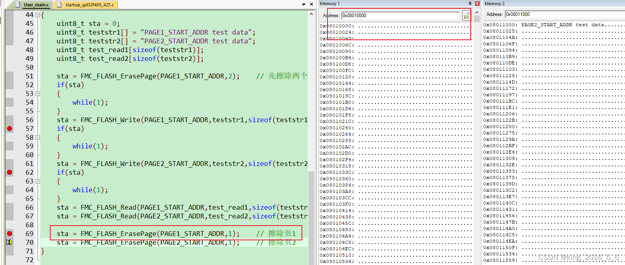The height and width of the screenshot is (265, 625).
Task: Remove the breakpoint on line 62
Action: pos(9,172)
